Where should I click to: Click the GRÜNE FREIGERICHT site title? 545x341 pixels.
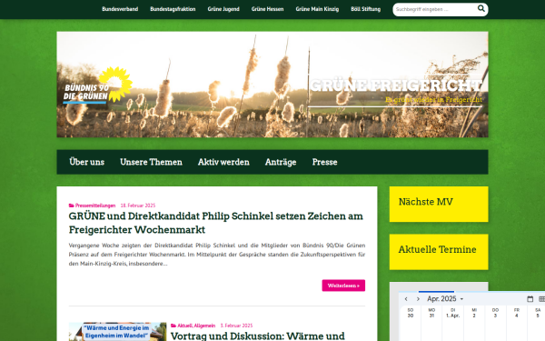click(396, 85)
